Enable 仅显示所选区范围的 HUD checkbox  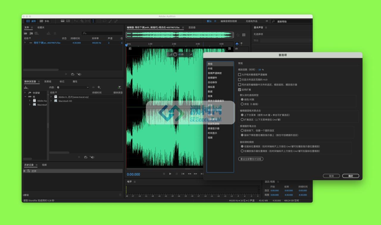pyautogui.click(x=240, y=80)
